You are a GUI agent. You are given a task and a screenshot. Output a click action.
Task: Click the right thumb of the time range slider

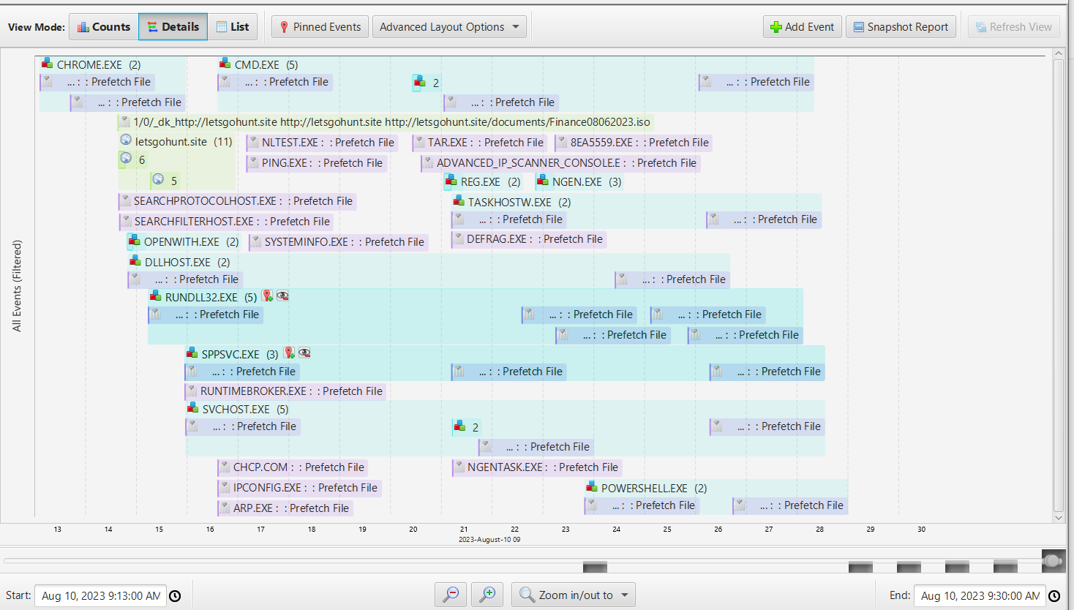tap(1052, 561)
